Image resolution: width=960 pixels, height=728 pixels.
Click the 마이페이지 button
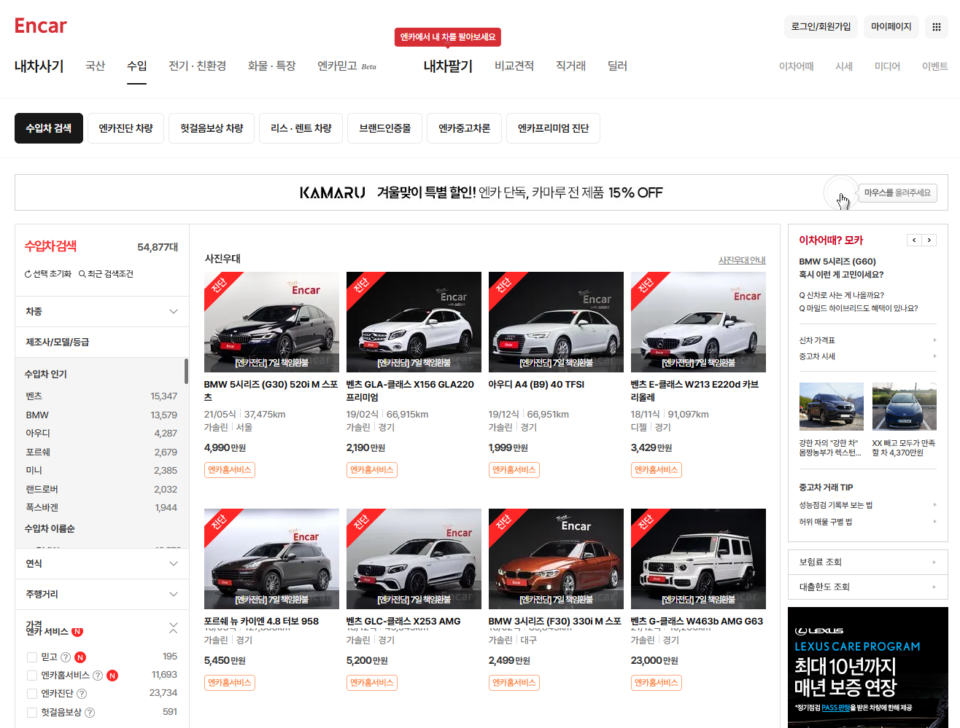[891, 27]
